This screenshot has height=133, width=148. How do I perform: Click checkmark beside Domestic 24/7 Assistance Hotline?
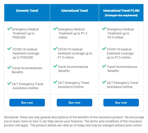9,83
